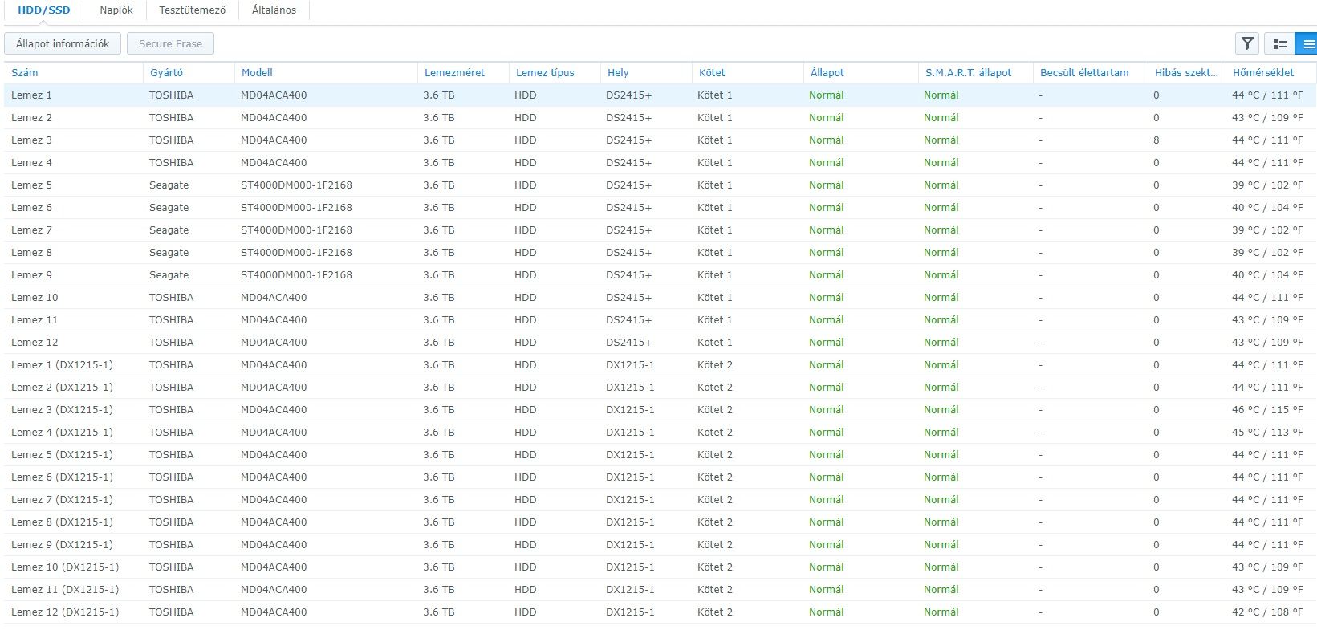This screenshot has width=1317, height=638.
Task: Sort by the Hely column header
Action: click(646, 72)
